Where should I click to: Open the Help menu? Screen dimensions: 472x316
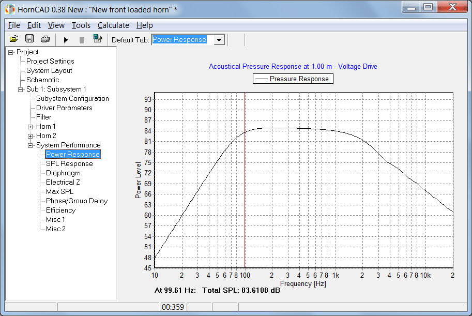coord(144,25)
